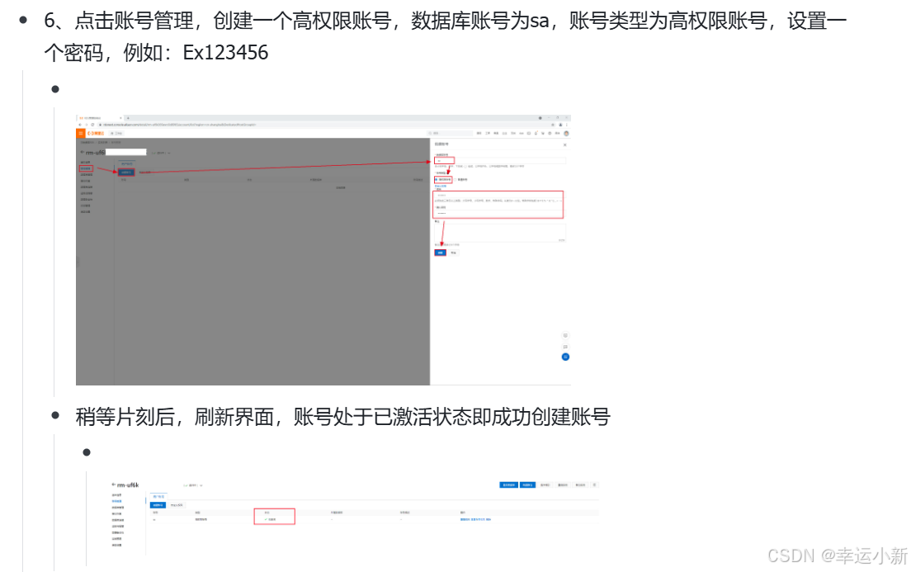Click the console search box in header

451,133
